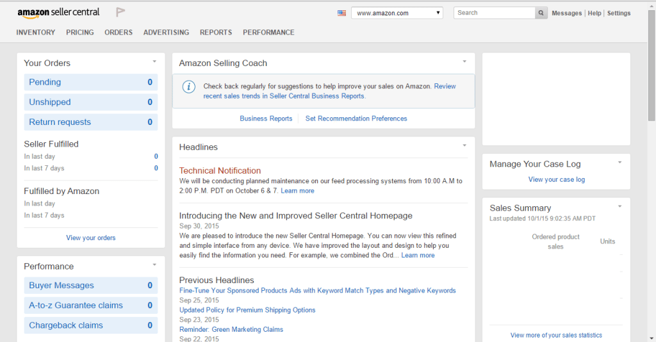
Task: Collapse the Sales Summary panel
Action: 619,206
